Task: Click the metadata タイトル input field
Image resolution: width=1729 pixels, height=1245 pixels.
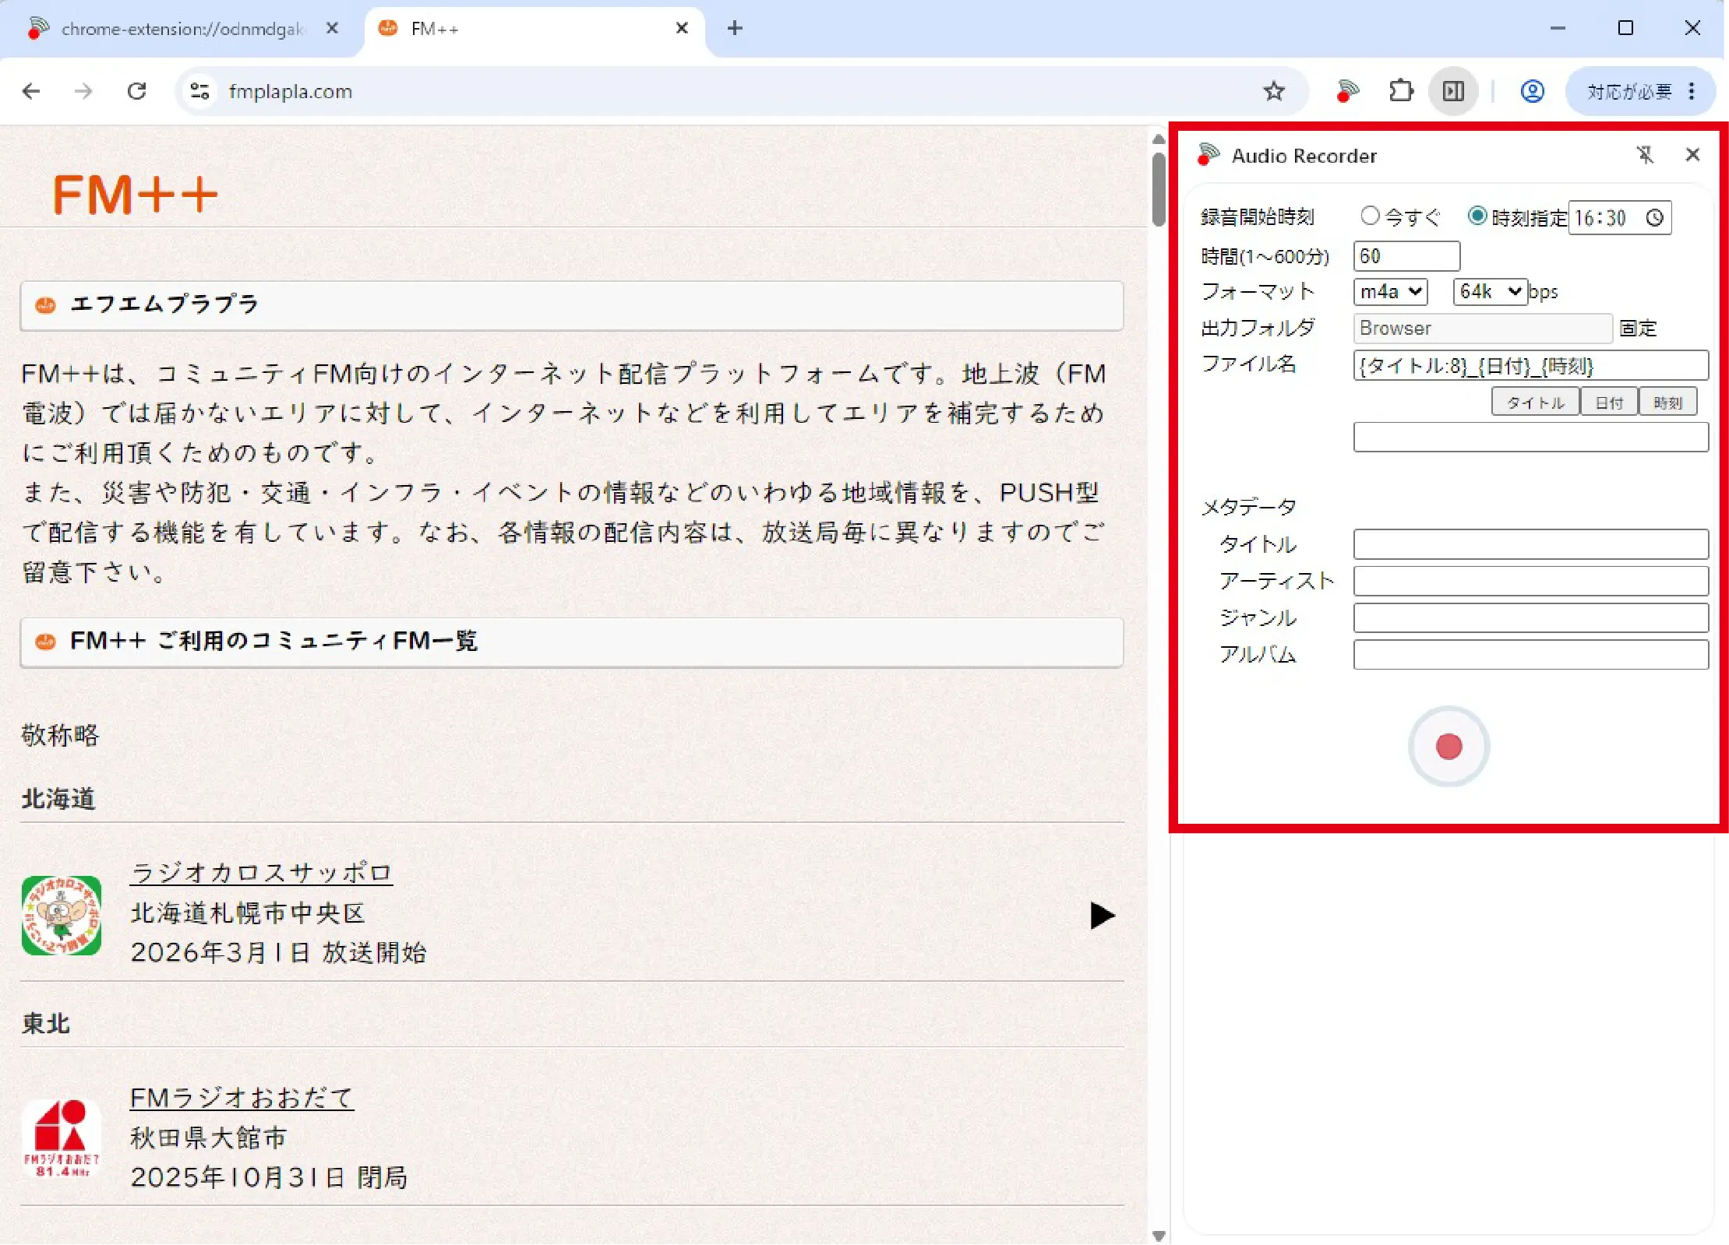Action: point(1531,544)
